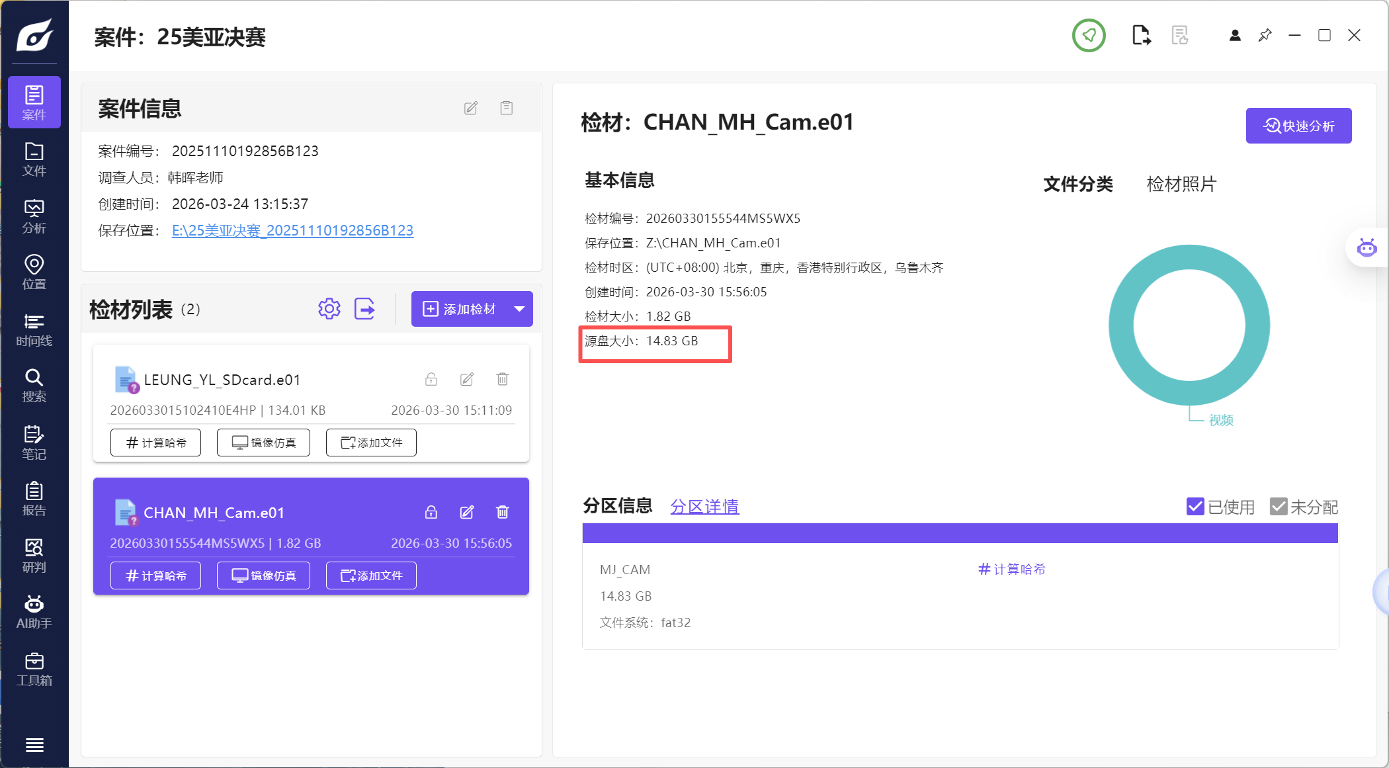Open the 工具箱 toolbox sidebar icon
The width and height of the screenshot is (1389, 768).
34,668
